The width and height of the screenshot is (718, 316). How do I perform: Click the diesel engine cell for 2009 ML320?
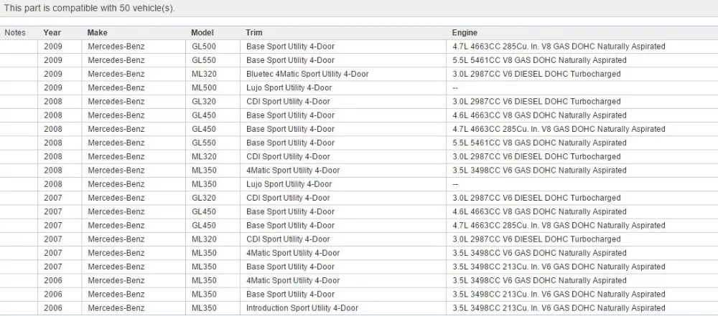click(x=536, y=74)
